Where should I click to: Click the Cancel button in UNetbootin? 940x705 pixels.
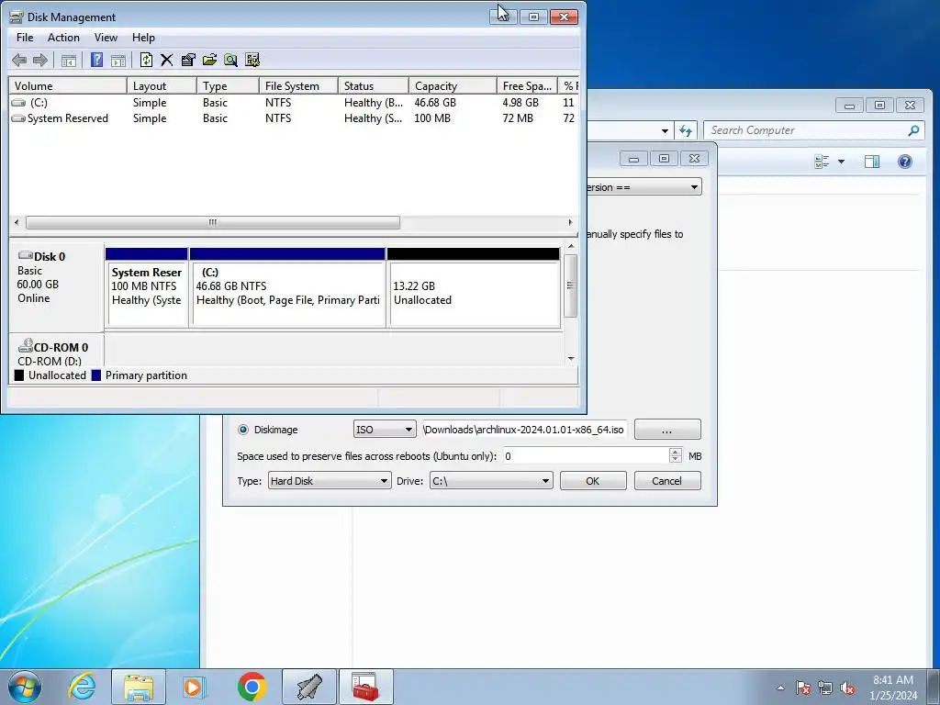coord(666,481)
